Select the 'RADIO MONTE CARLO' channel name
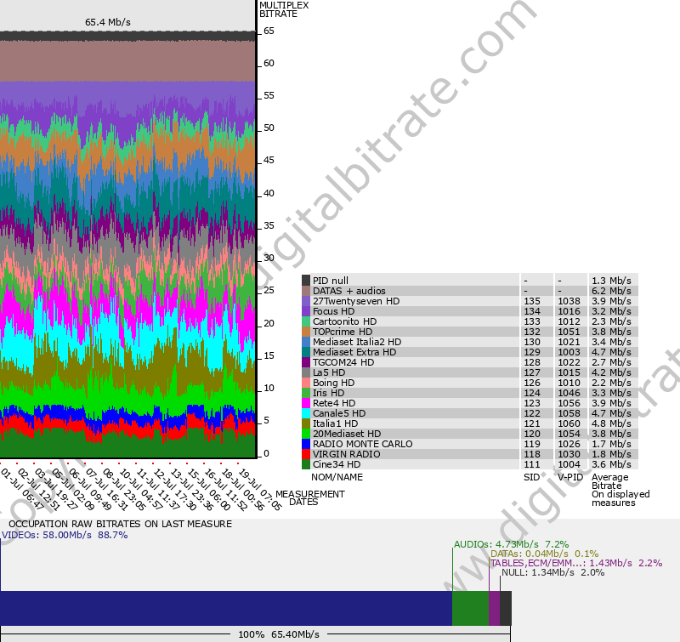Screen dimensions: 680x642 point(363,444)
